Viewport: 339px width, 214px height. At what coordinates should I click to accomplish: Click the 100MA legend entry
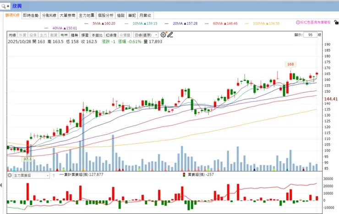point(266,23)
